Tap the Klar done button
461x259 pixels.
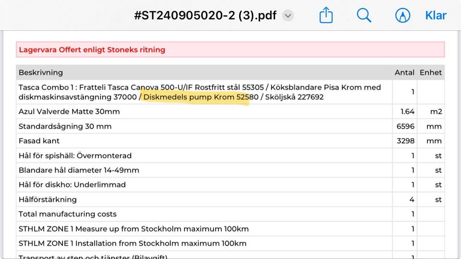[436, 15]
